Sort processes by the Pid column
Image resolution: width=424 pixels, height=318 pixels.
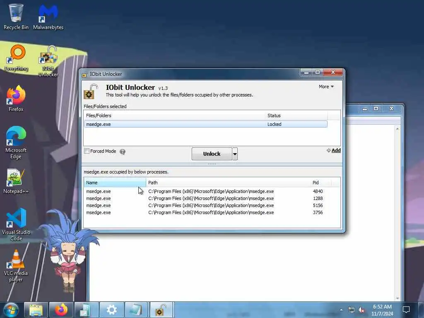pos(321,183)
